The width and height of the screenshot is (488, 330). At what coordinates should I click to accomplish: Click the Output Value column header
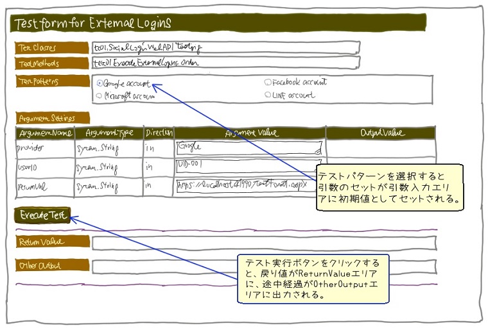coord(381,133)
